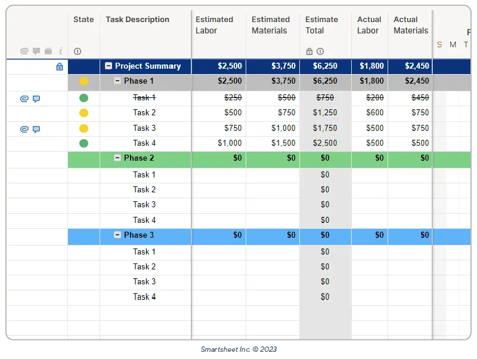Select the paperclip attachment icon on Task 3
This screenshot has width=477, height=359.
click(24, 128)
